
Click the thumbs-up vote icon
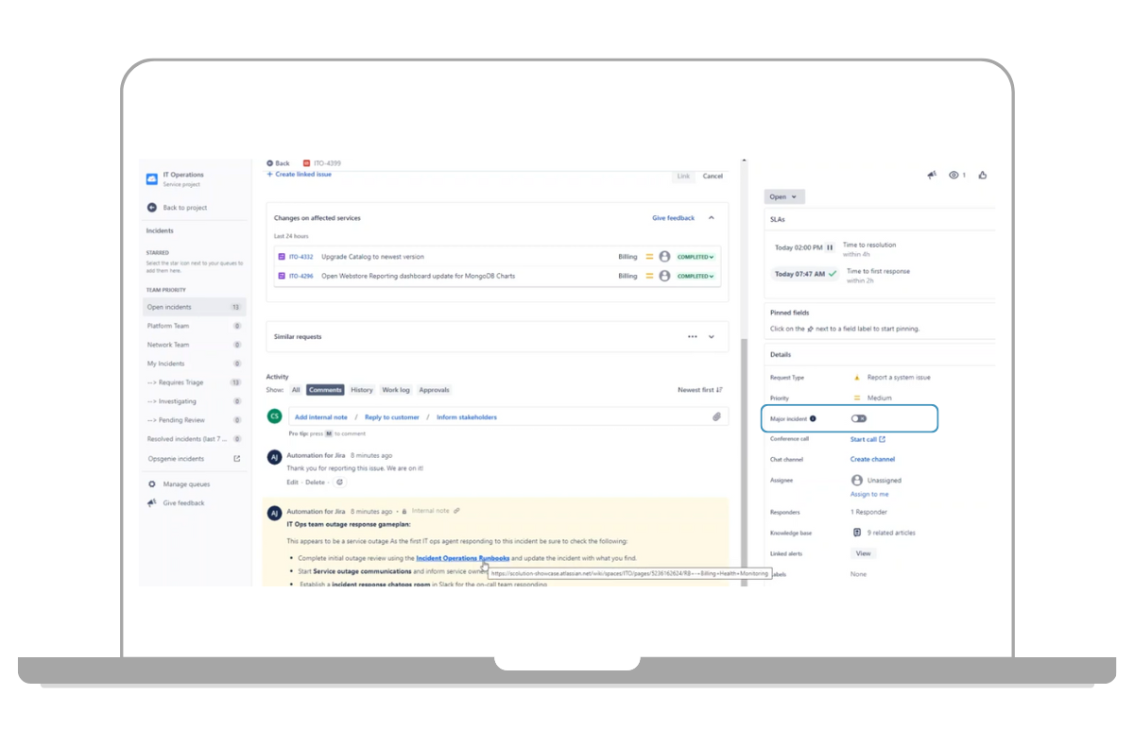pos(983,175)
